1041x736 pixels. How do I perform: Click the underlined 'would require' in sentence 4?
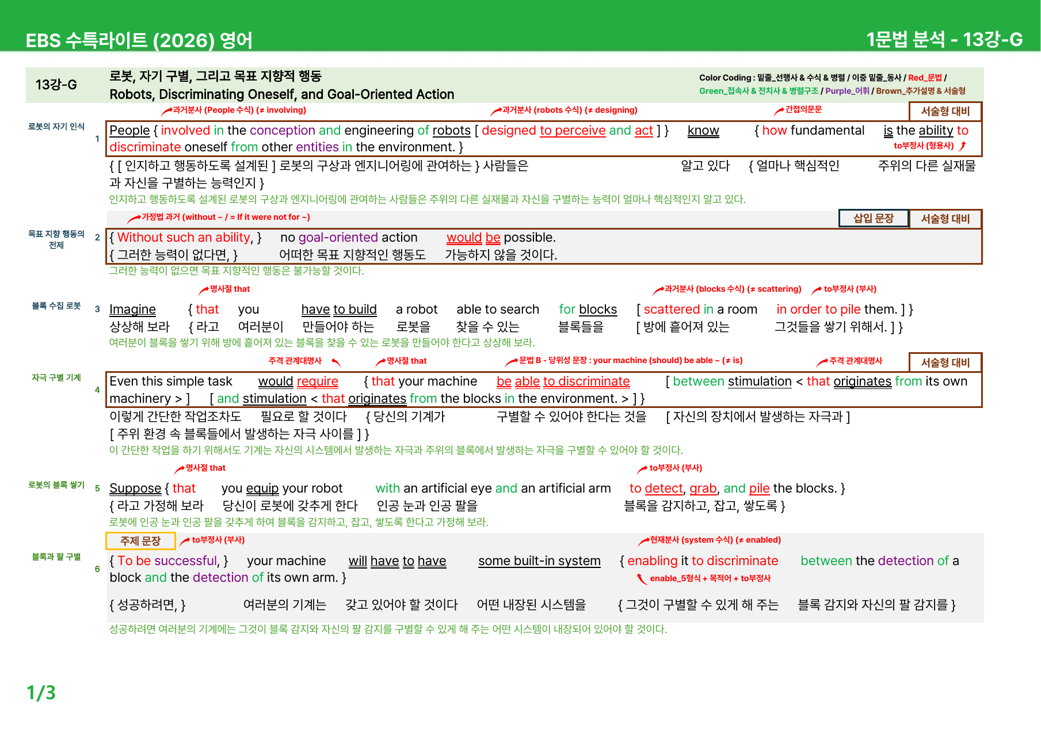[298, 382]
